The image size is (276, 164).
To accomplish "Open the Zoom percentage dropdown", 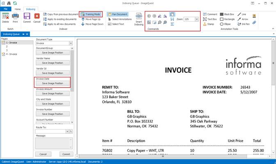I will (196, 19).
